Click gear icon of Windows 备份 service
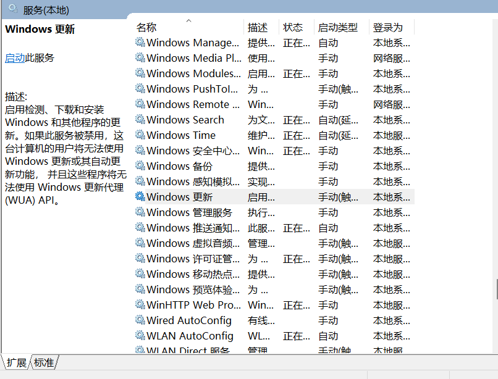The image size is (498, 379). [140, 165]
